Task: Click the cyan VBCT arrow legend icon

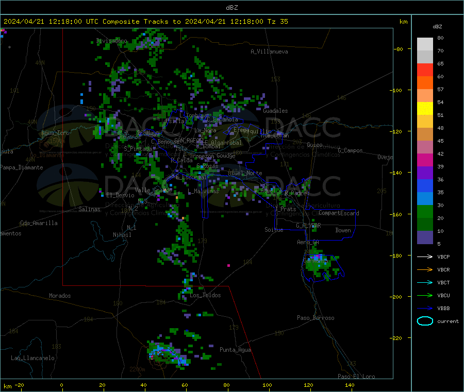Action: click(x=425, y=283)
